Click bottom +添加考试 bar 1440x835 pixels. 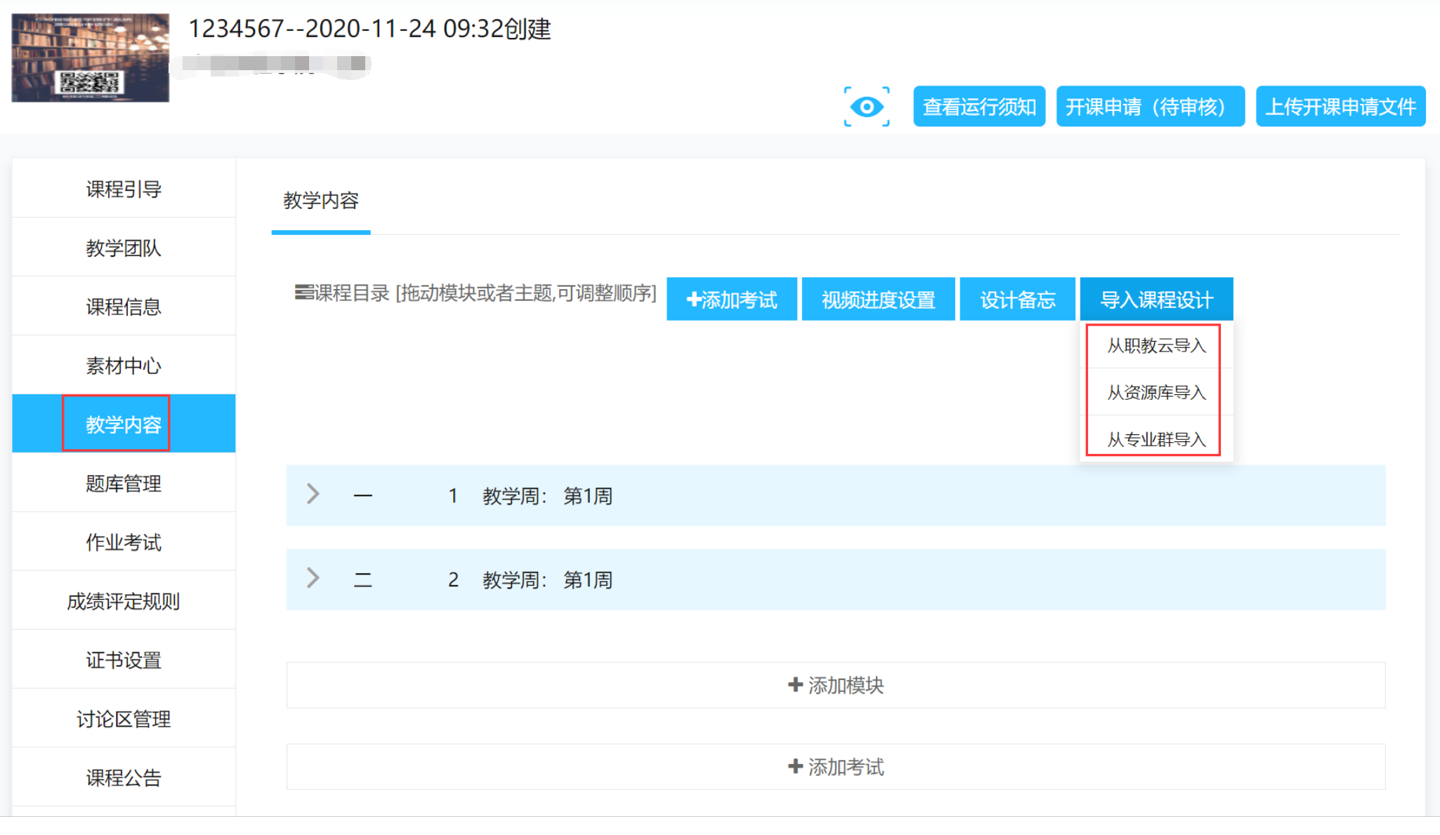[835, 767]
